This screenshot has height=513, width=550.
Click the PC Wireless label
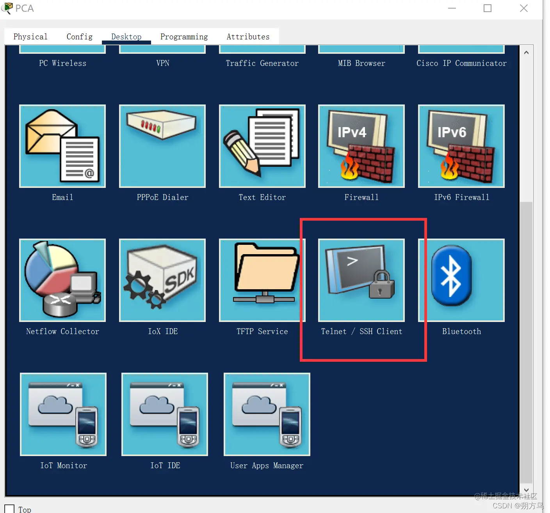pyautogui.click(x=62, y=63)
